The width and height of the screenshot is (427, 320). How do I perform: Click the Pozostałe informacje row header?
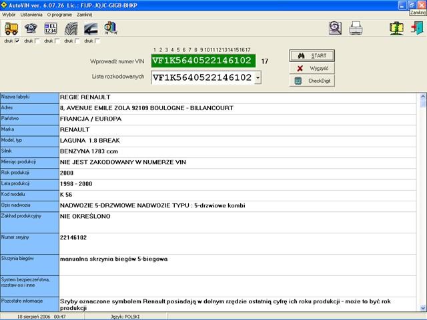tap(29, 305)
